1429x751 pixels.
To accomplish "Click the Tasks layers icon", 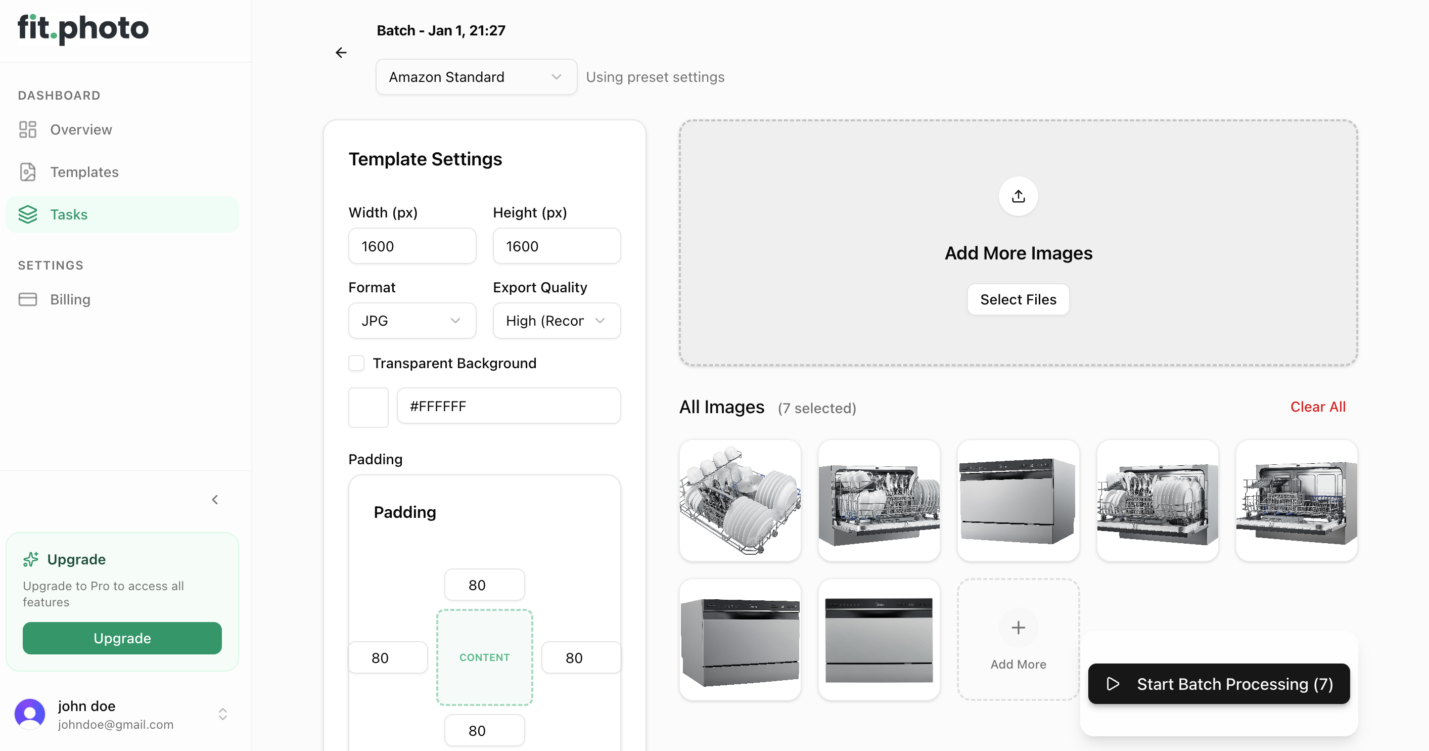I will [x=28, y=214].
